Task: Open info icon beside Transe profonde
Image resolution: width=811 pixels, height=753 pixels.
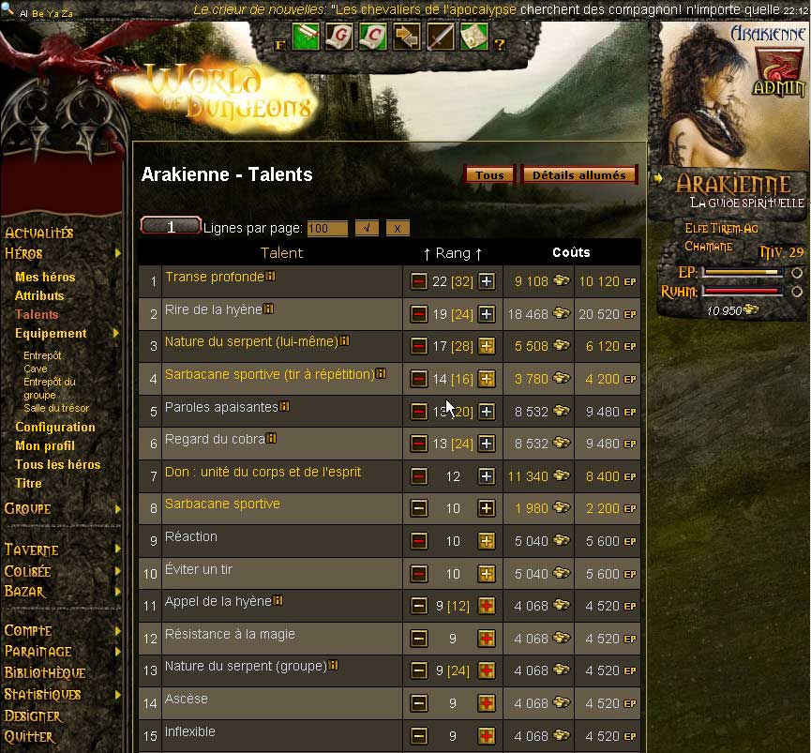Action: (271, 277)
